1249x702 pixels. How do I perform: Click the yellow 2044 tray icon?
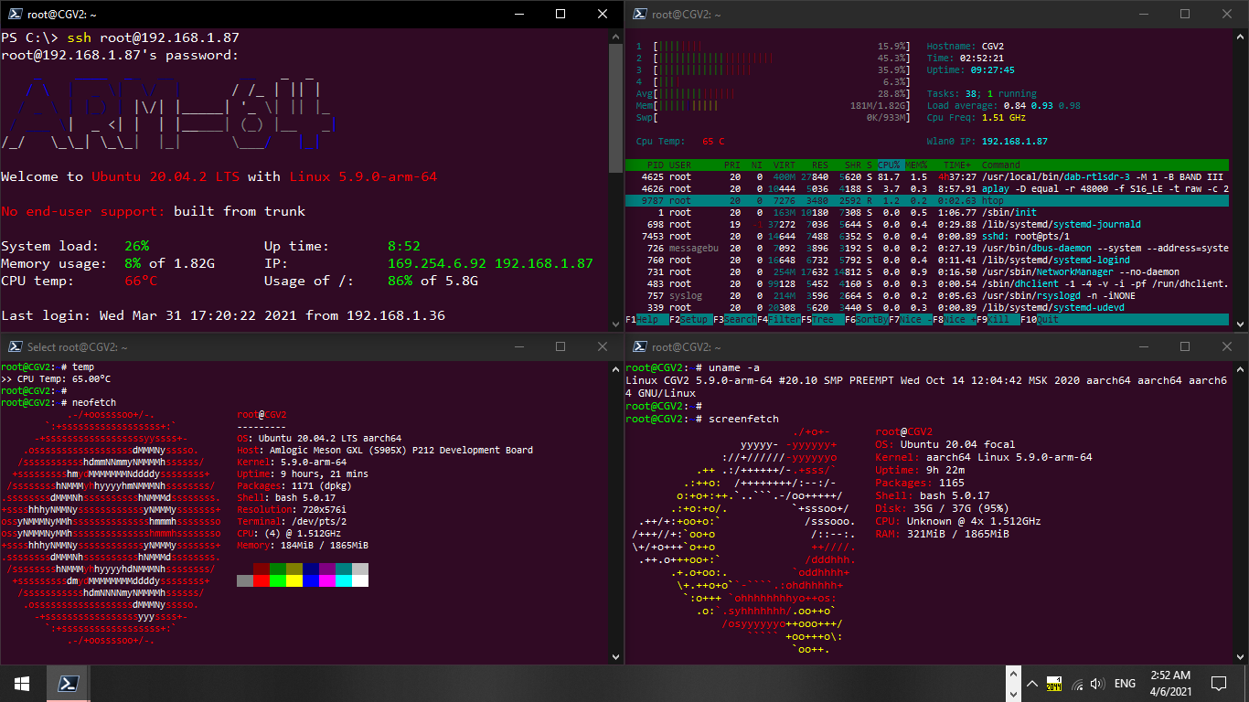[1054, 684]
